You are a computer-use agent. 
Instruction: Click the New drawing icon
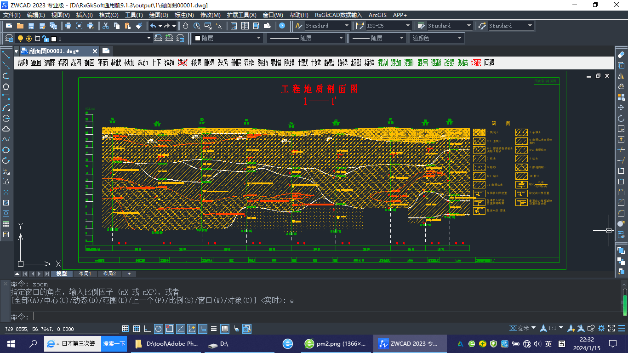(x=9, y=26)
